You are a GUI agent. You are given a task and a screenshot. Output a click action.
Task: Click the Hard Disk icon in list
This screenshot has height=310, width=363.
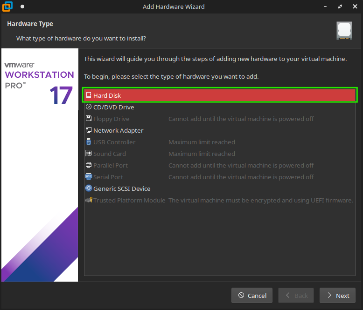point(89,95)
